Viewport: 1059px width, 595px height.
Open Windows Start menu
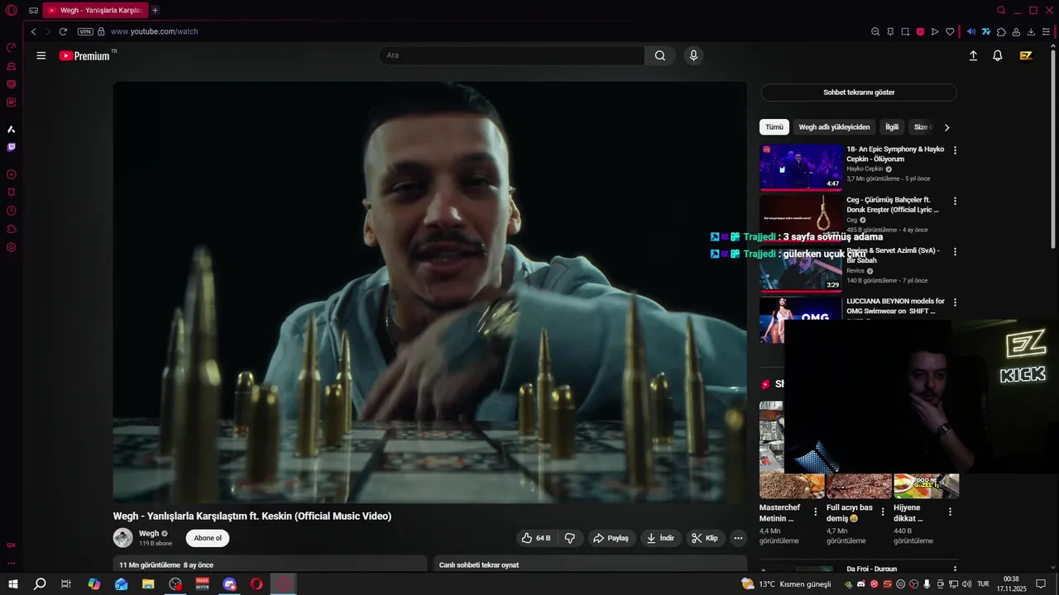12,584
